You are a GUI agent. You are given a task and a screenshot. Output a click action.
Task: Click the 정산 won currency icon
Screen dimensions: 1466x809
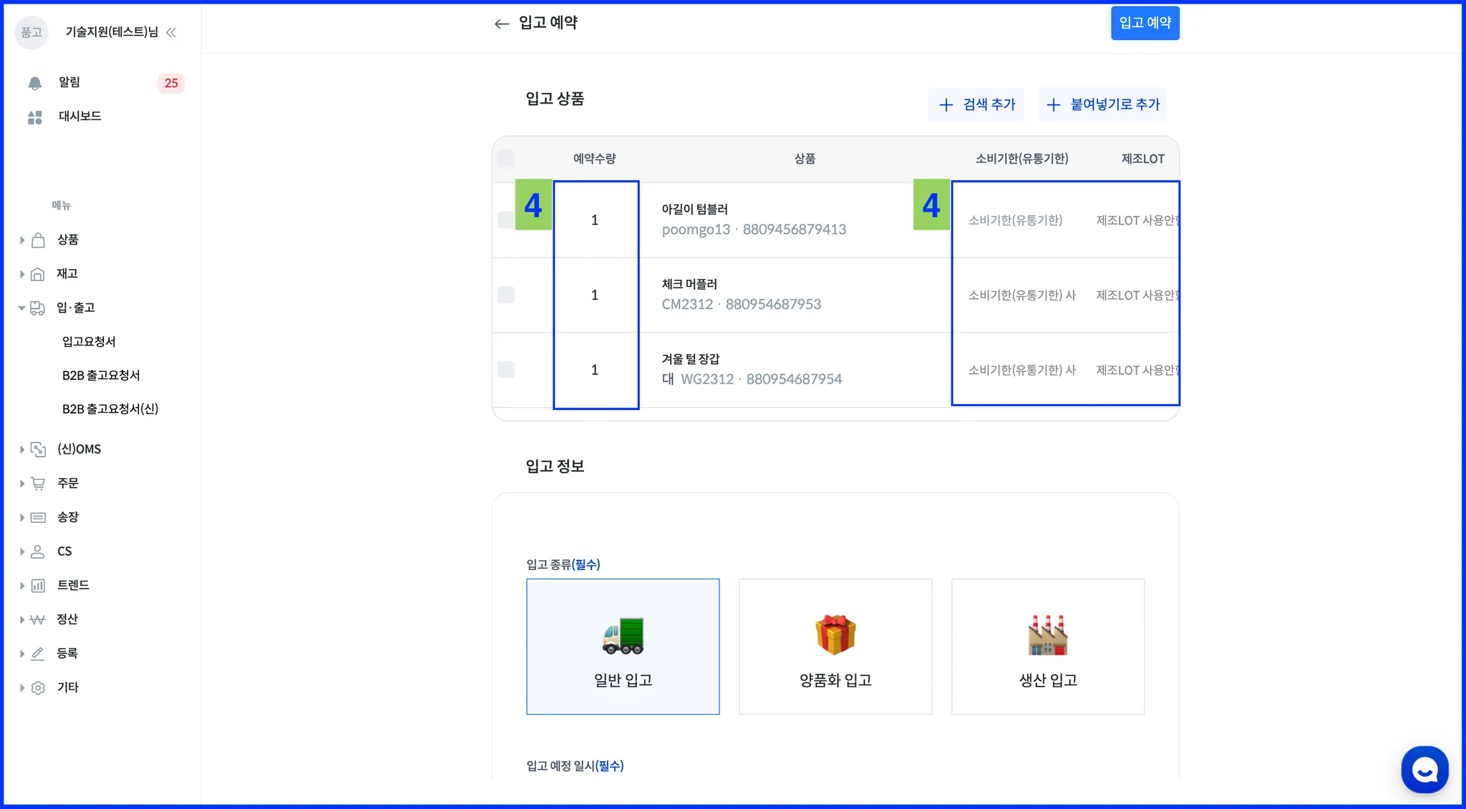pos(38,619)
